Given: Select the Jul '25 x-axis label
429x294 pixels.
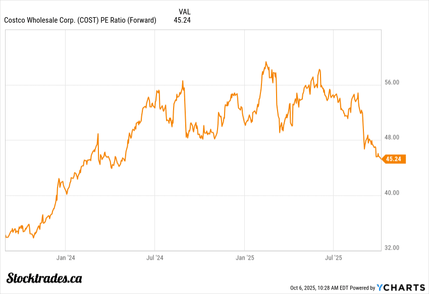Looking at the screenshot, I should (334, 258).
